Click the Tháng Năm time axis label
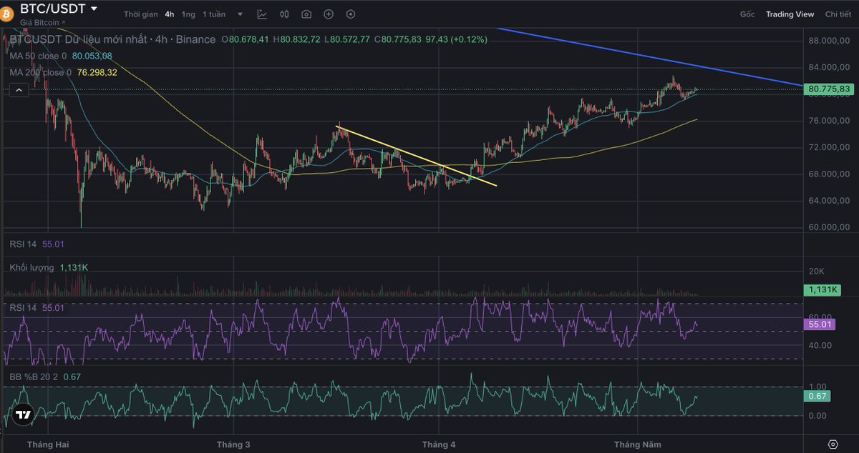This screenshot has height=453, width=859. 638,444
